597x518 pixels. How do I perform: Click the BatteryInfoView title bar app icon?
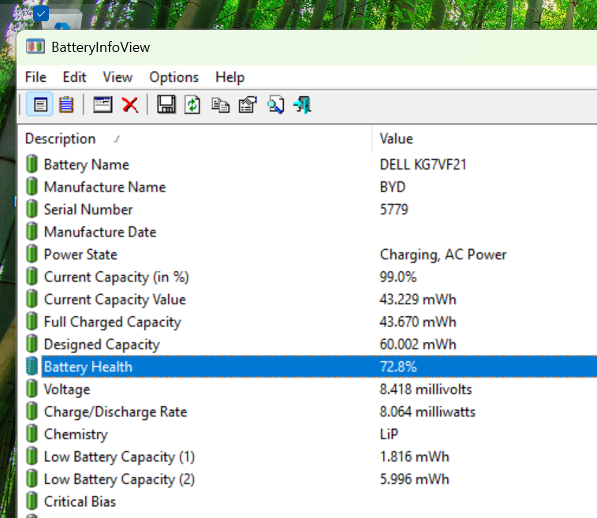click(35, 47)
